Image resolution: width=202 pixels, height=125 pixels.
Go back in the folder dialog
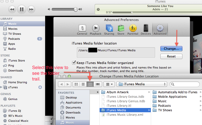(x=61, y=84)
